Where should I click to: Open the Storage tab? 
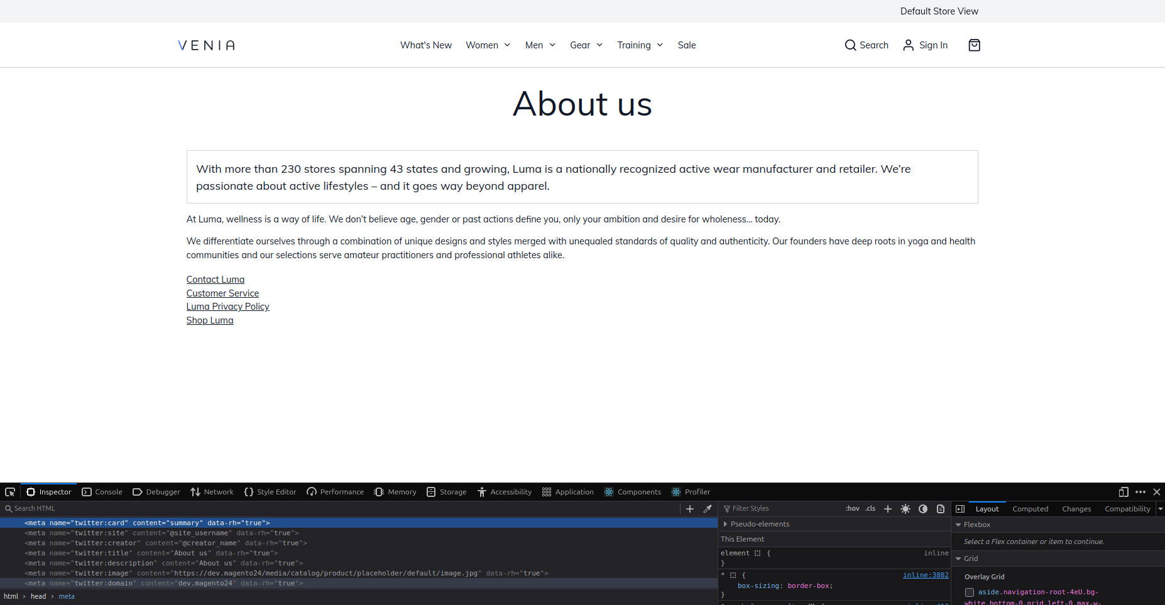coord(447,492)
